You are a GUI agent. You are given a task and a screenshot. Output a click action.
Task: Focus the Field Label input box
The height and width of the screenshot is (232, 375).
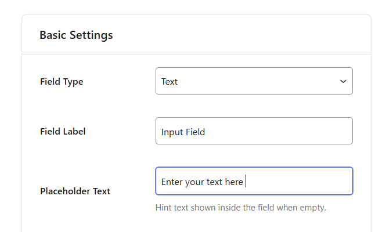[x=254, y=131]
